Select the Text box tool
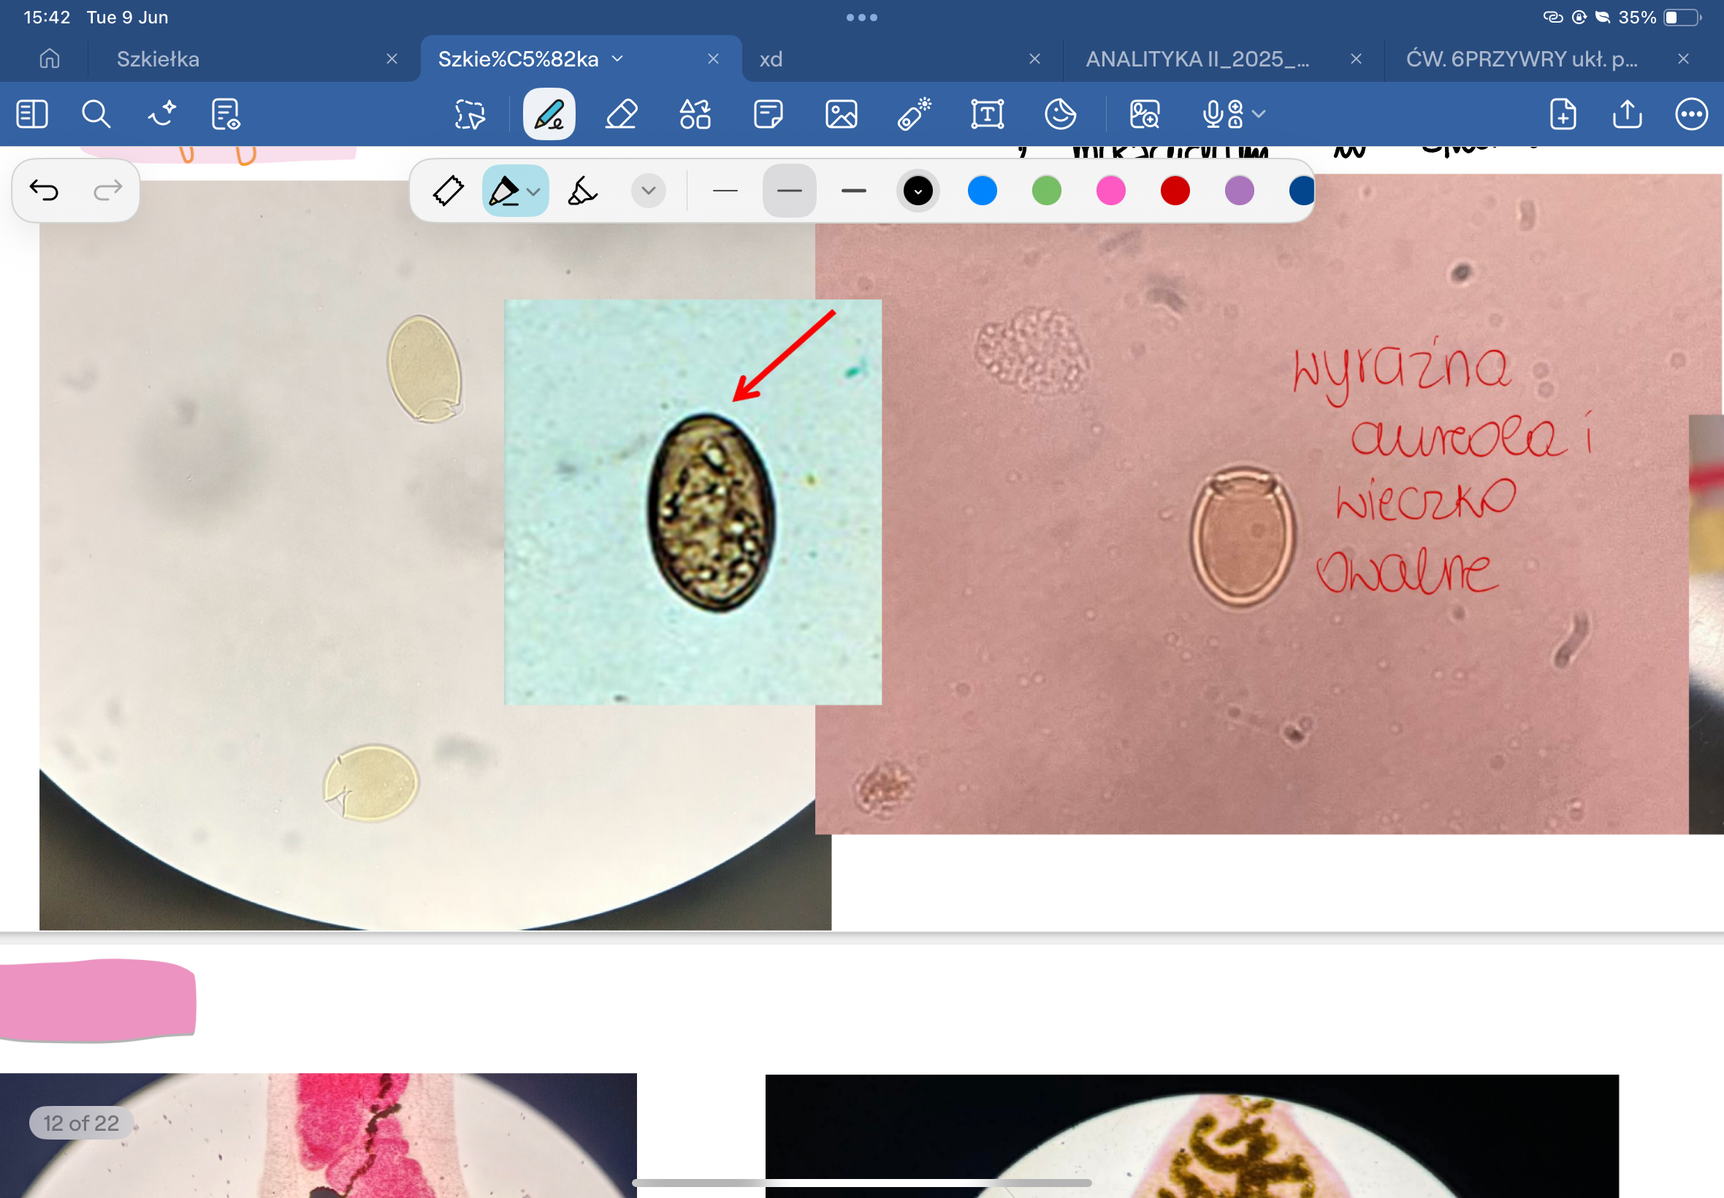This screenshot has height=1198, width=1724. click(987, 114)
